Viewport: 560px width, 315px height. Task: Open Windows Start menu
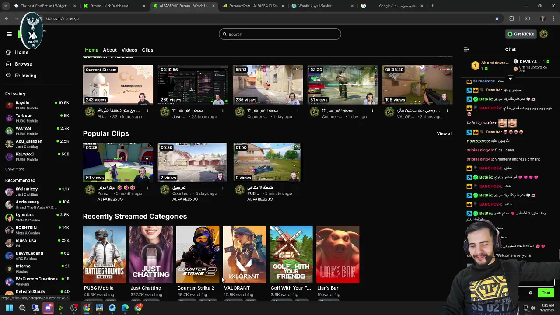click(x=9, y=308)
